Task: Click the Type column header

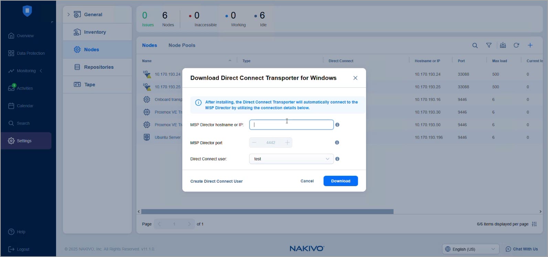Action: coord(246,61)
